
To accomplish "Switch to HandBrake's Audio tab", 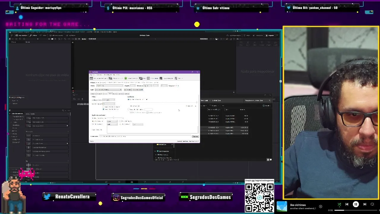I will (115, 94).
